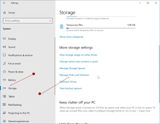Go to Settings Home
The image size is (160, 124).
[12, 13]
